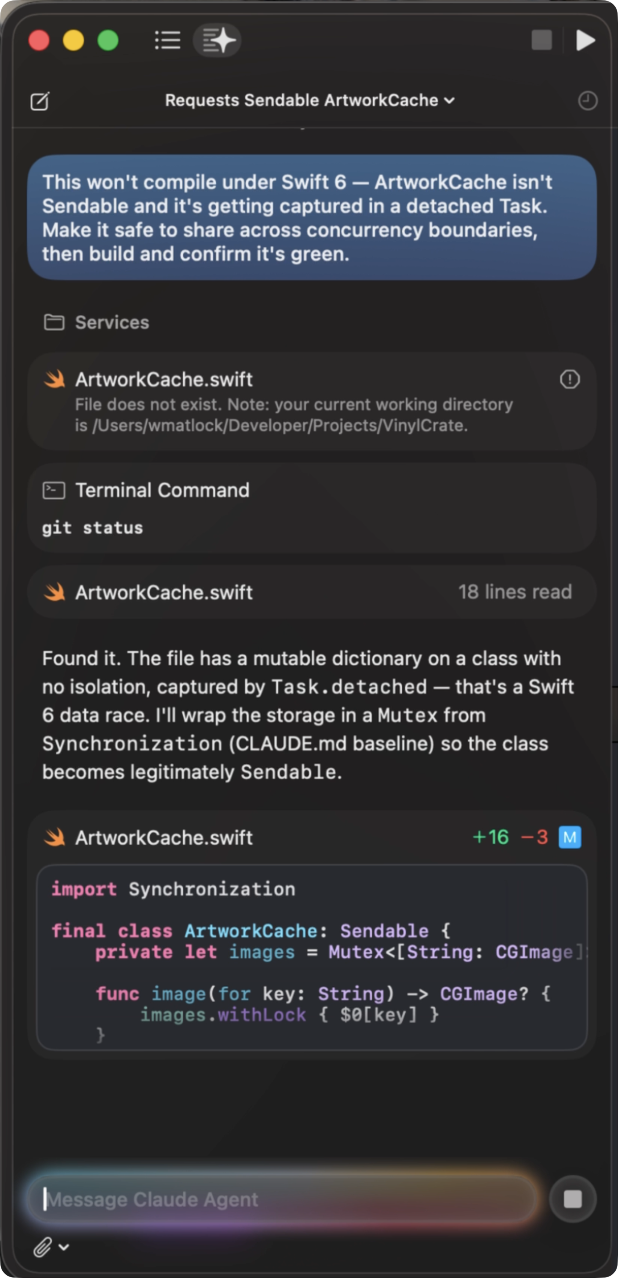The width and height of the screenshot is (618, 1278).
Task: Click the func image(for key: String) line
Action: coord(323,994)
